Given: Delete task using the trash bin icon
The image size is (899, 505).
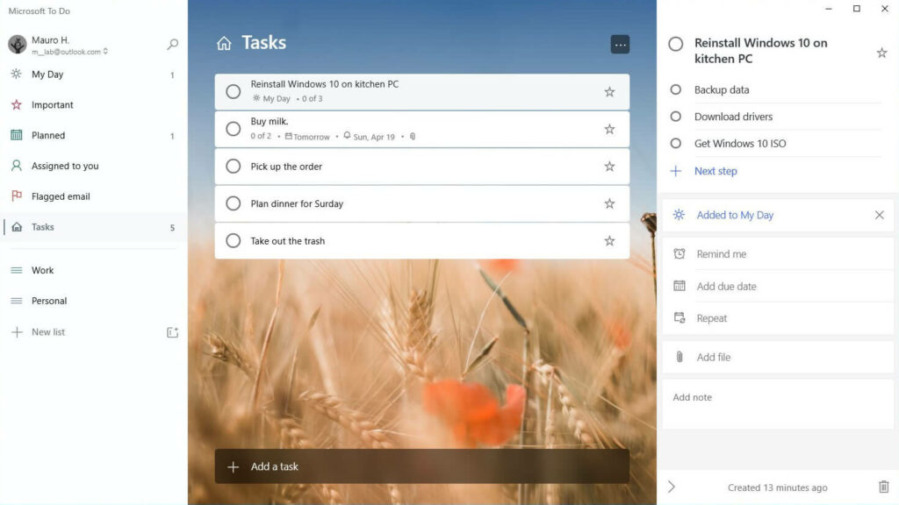Looking at the screenshot, I should pyautogui.click(x=883, y=487).
